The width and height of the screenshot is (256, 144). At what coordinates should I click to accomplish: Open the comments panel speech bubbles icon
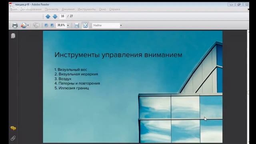pyautogui.click(x=13, y=128)
